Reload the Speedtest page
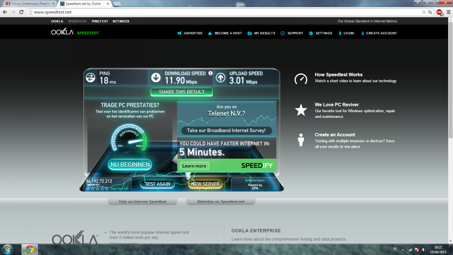The image size is (453, 255). [22, 12]
